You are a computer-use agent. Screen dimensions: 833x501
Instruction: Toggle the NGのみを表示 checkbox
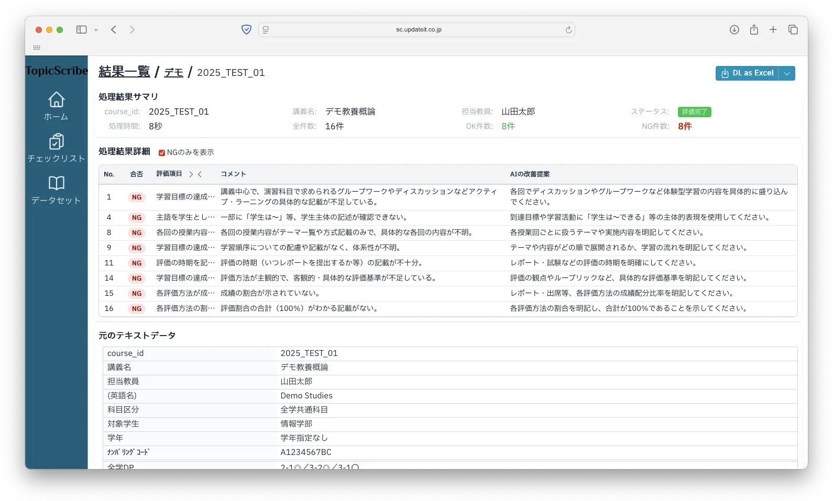tap(162, 153)
